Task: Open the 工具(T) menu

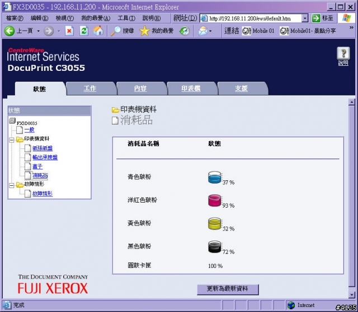Action: 126,18
